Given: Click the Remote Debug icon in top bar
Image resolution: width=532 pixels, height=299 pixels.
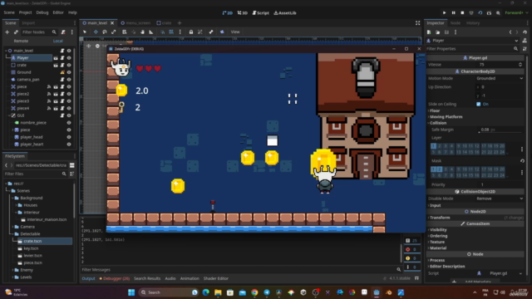Looking at the screenshot, I should click(x=471, y=13).
